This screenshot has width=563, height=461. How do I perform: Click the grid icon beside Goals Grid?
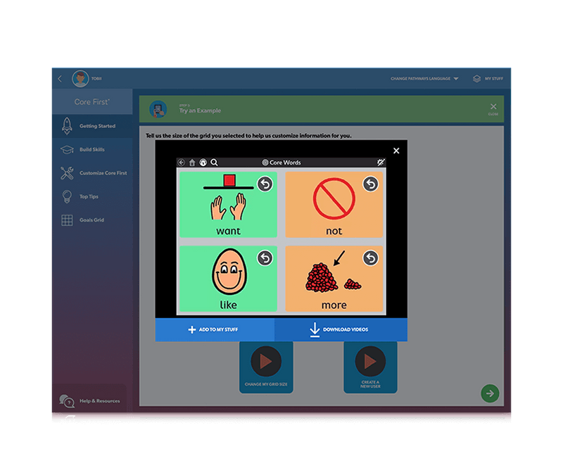(x=67, y=220)
